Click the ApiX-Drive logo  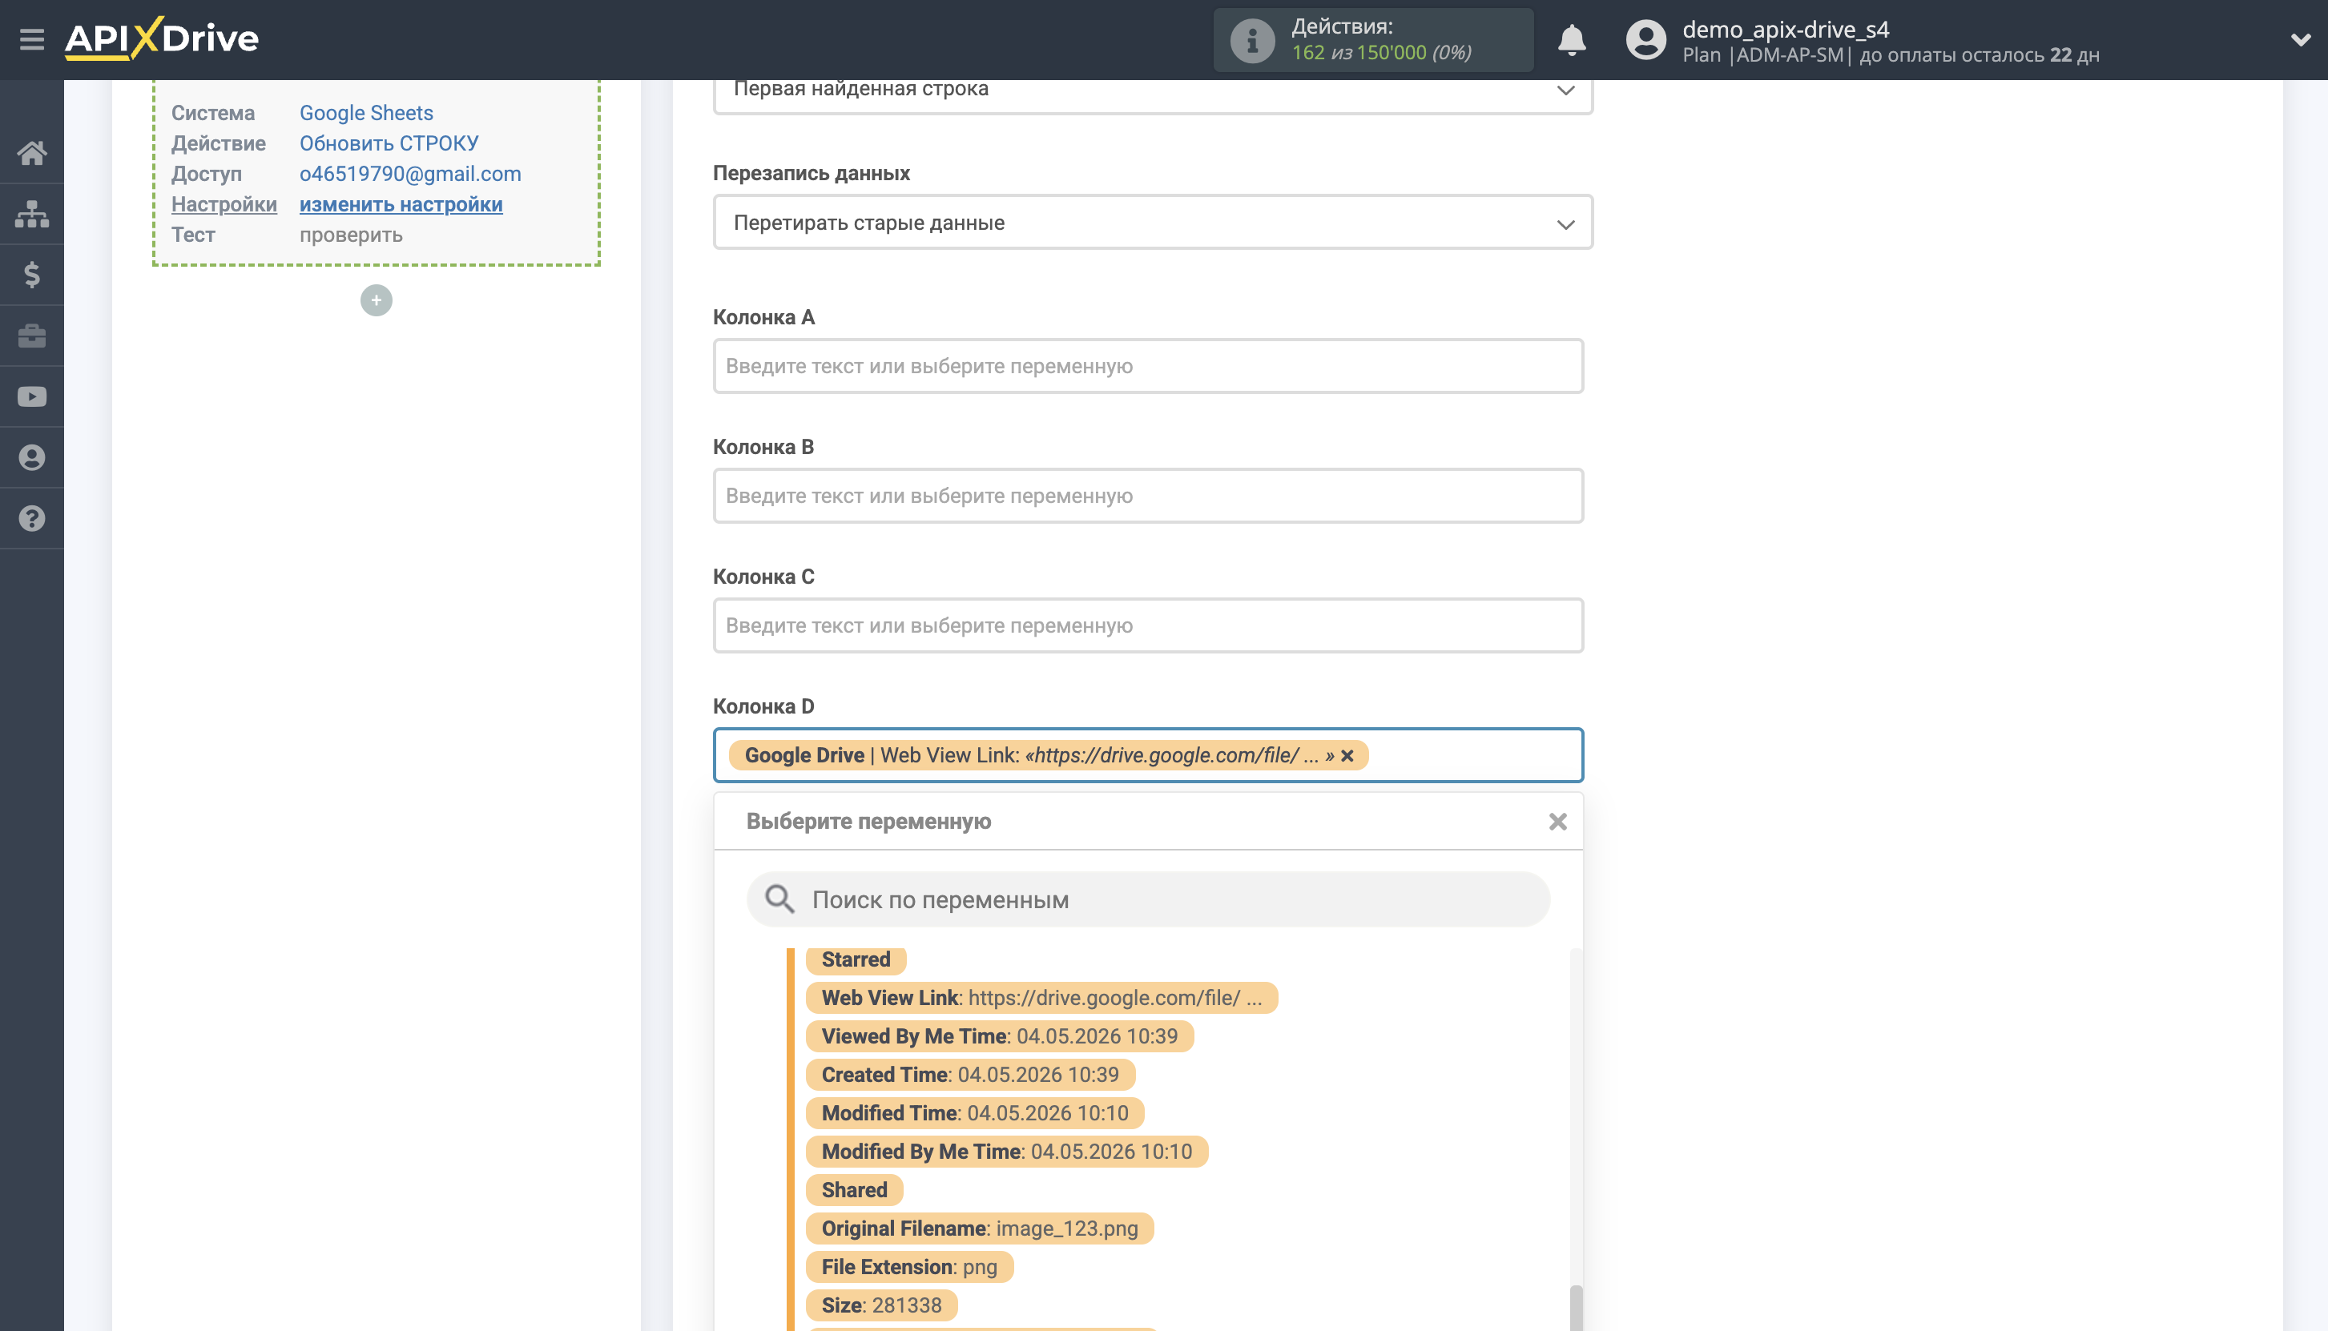click(162, 38)
